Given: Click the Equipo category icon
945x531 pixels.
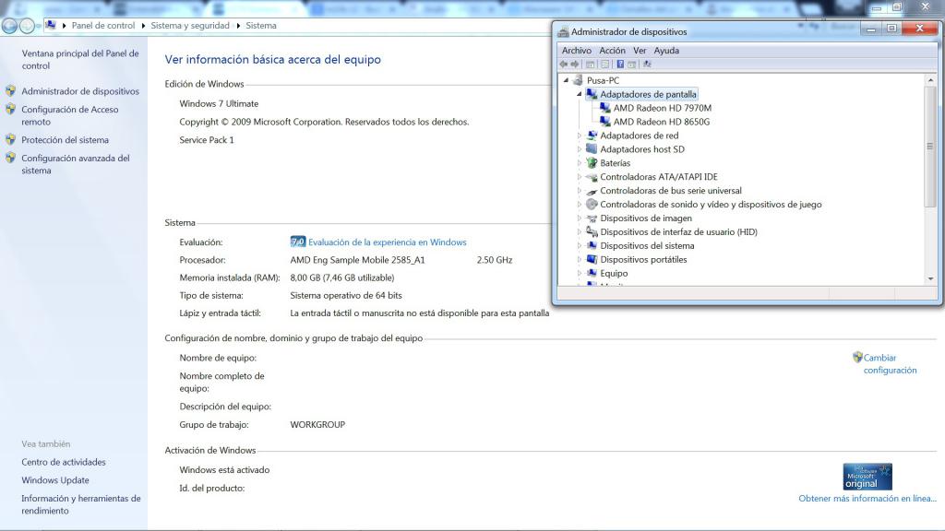Looking at the screenshot, I should (592, 273).
